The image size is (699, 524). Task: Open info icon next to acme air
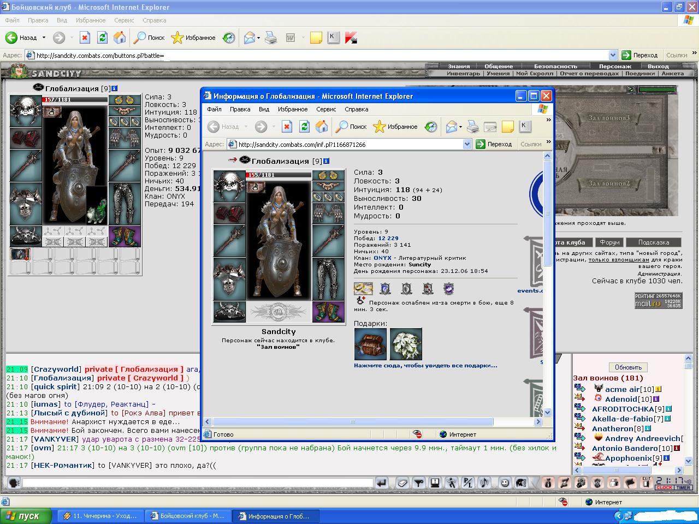tap(658, 389)
